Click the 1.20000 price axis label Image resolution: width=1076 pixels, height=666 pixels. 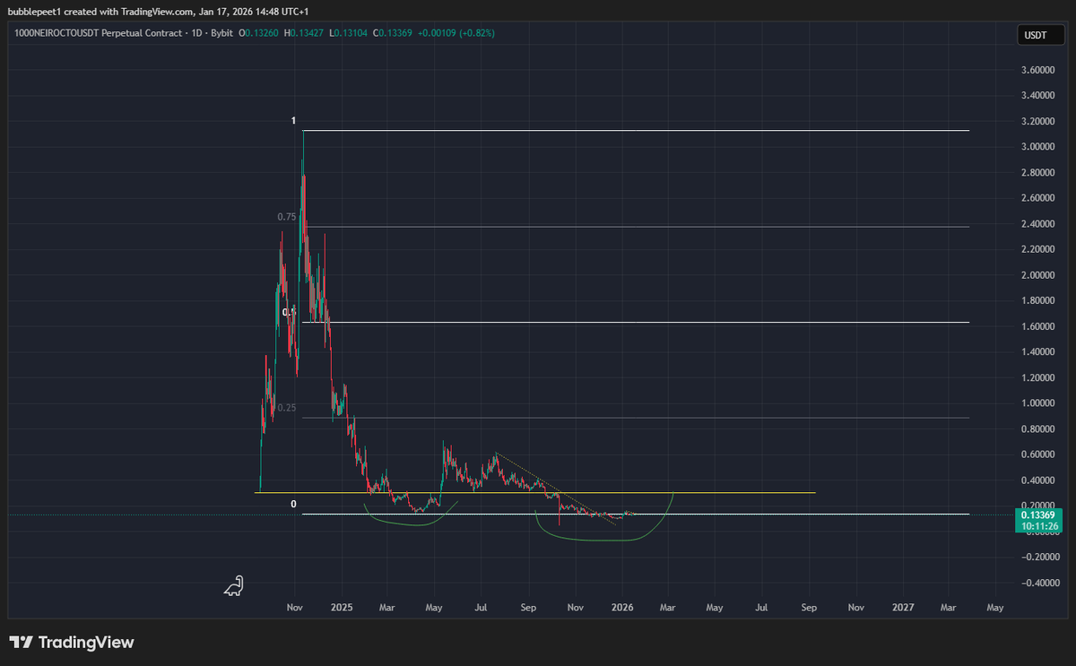click(1037, 377)
